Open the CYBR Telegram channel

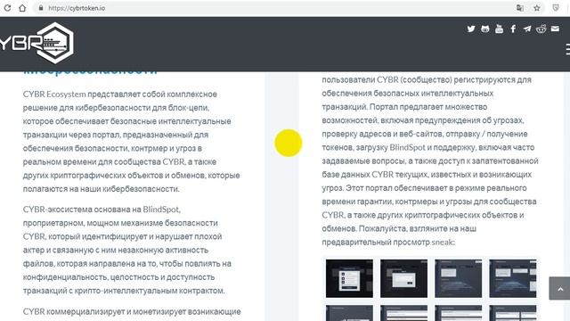[x=527, y=29]
